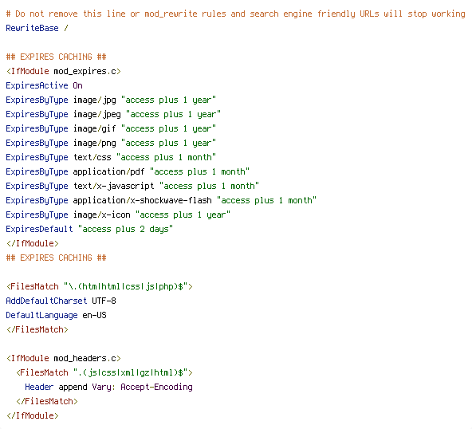The image size is (472, 429).
Task: Click the RewriteBase directive line
Action: (37, 28)
